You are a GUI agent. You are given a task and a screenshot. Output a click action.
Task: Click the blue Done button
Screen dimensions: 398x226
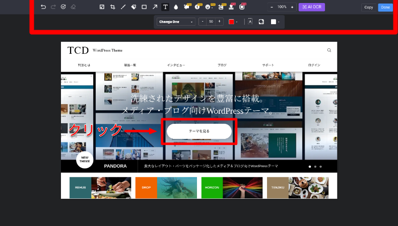tap(385, 8)
